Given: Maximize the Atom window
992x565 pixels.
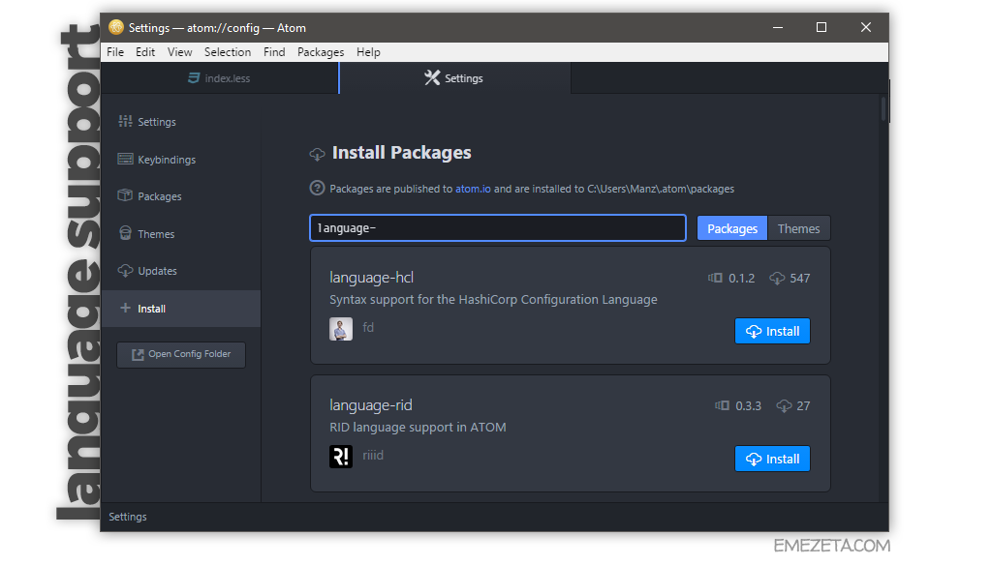Looking at the screenshot, I should pyautogui.click(x=821, y=27).
